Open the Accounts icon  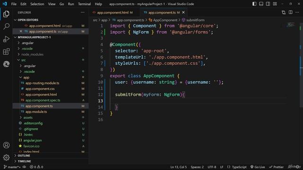pyautogui.click(x=6, y=145)
